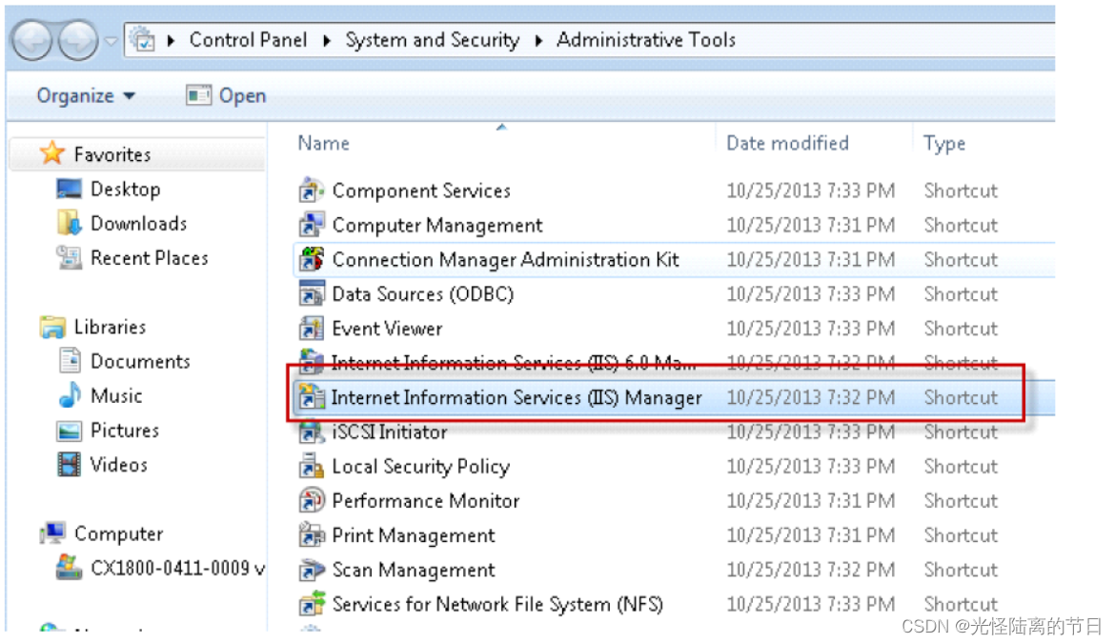This screenshot has width=1115, height=644.
Task: Go to System and Security breadcrumb
Action: (x=433, y=40)
